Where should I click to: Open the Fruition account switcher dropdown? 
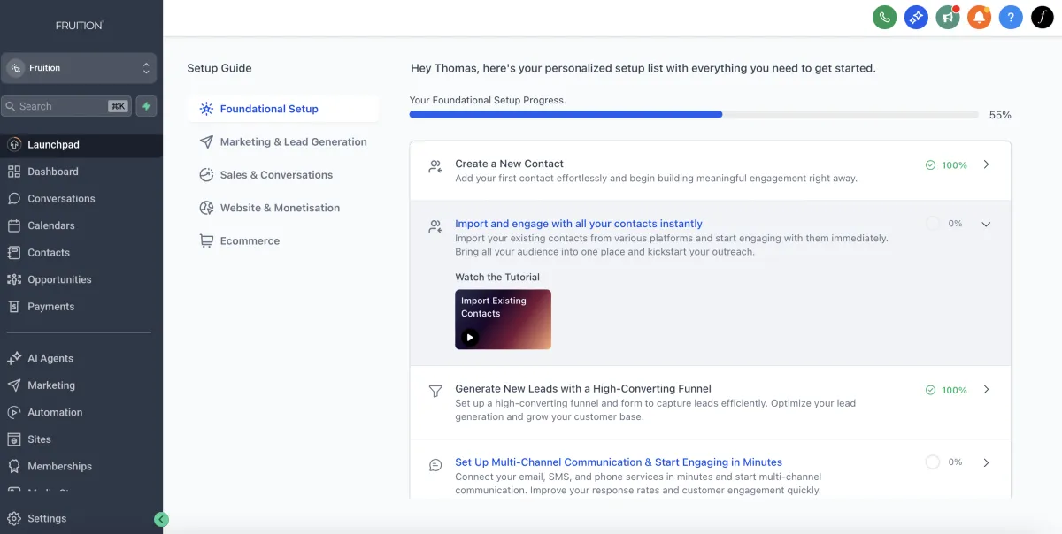click(x=79, y=68)
